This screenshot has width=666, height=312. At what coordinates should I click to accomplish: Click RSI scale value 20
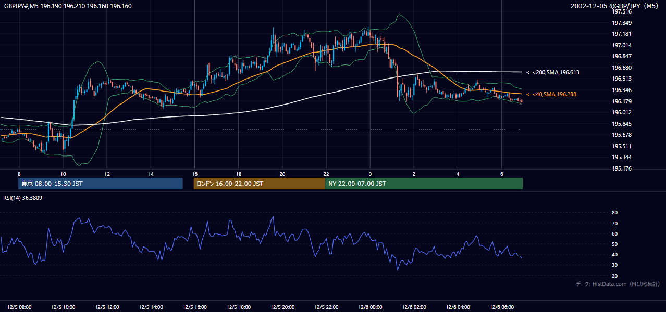click(614, 276)
